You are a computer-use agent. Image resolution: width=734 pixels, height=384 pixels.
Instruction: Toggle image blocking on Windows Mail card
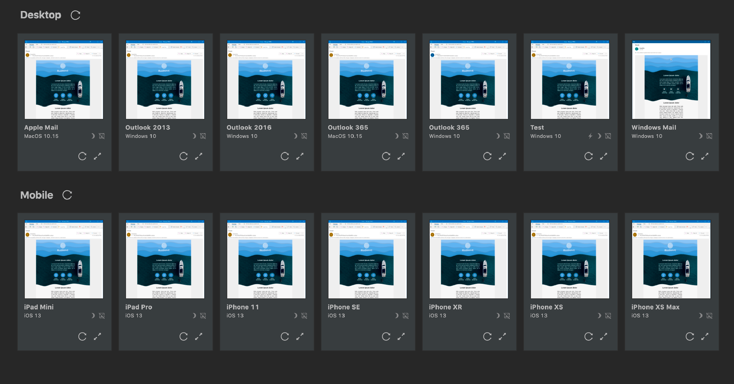[x=709, y=136]
